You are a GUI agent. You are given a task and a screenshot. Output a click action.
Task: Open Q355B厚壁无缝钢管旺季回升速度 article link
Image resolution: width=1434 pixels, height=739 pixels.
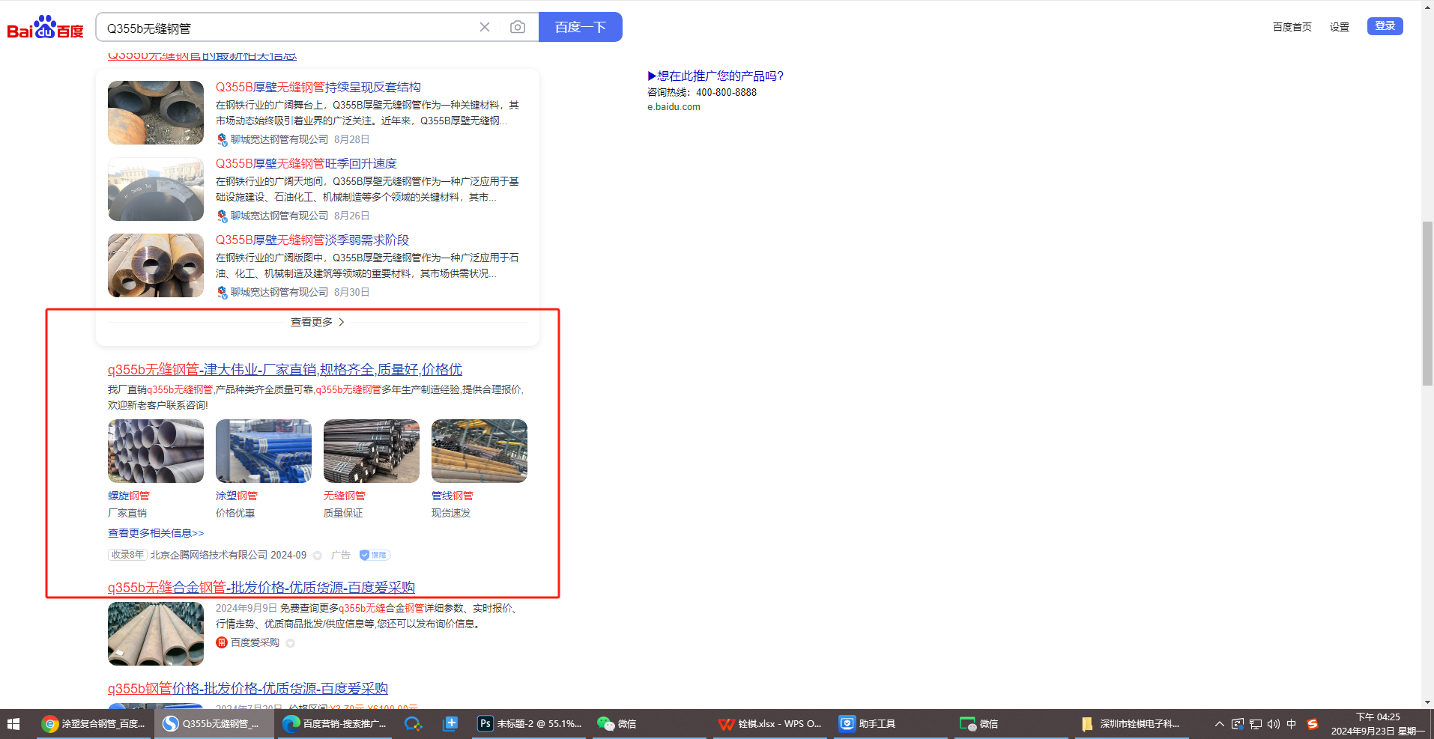pos(306,163)
